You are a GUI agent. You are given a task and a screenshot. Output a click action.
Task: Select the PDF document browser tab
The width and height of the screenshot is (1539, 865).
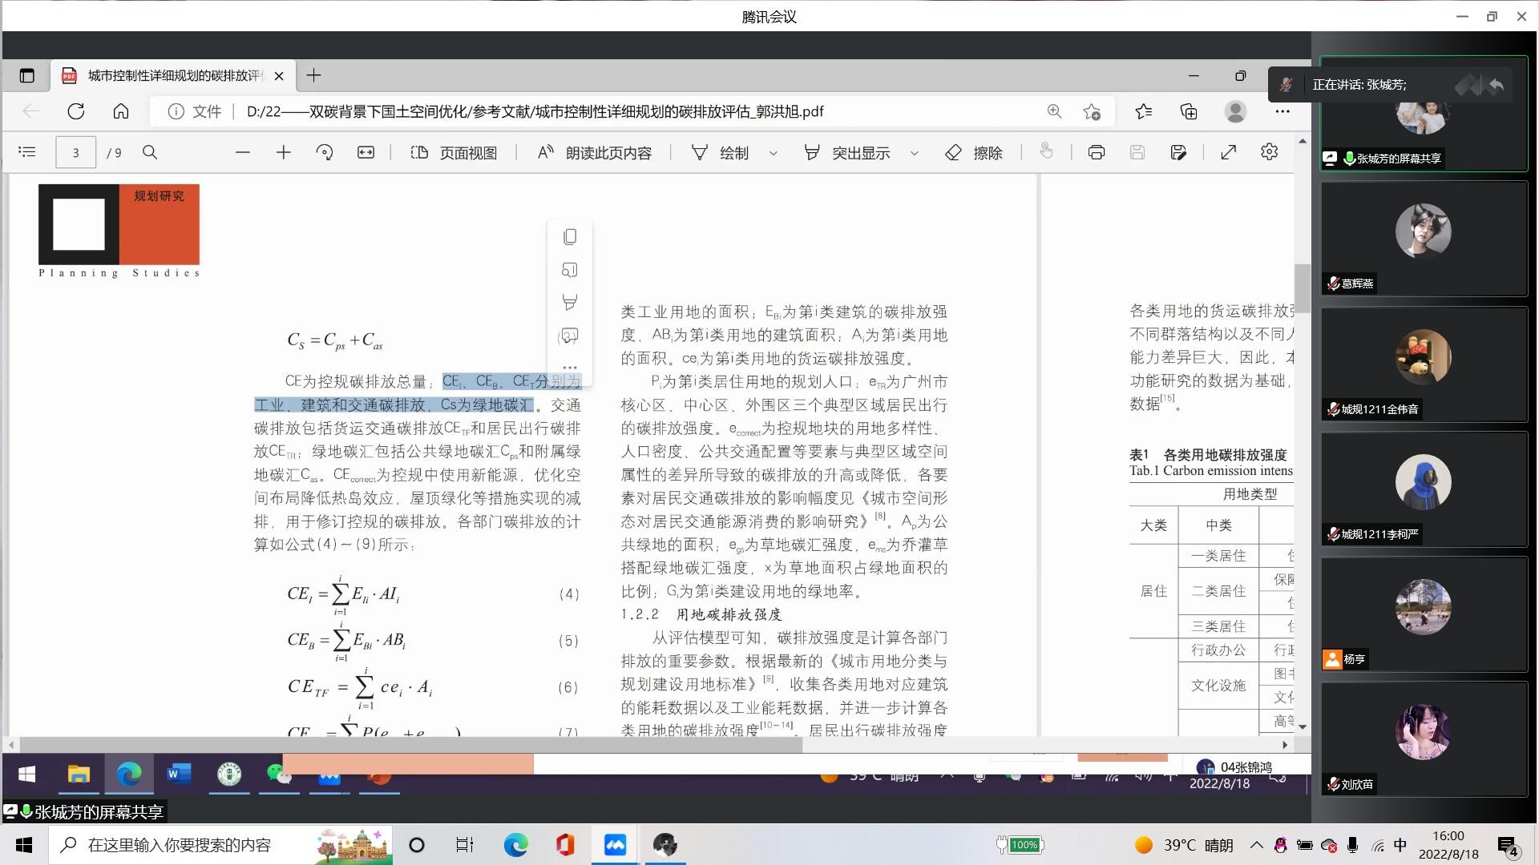click(x=172, y=75)
